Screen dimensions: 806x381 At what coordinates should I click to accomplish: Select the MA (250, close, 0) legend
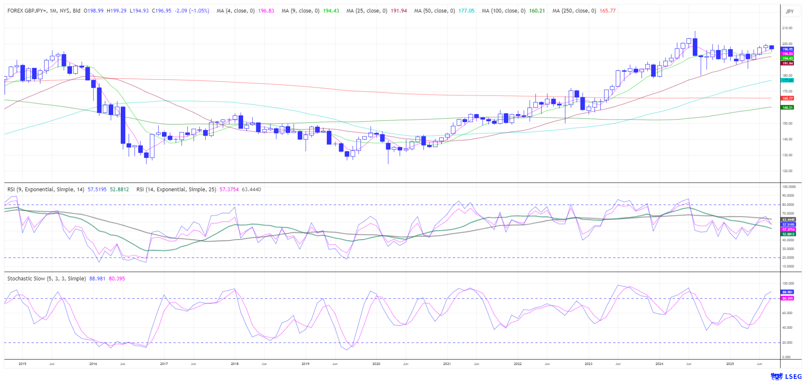coord(574,11)
